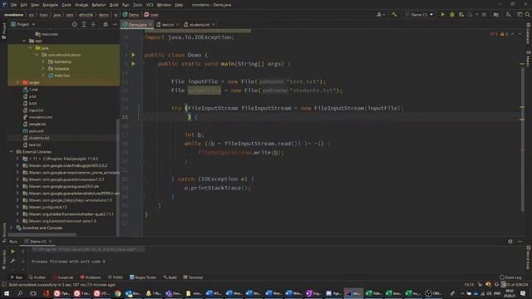Image resolution: width=532 pixels, height=299 pixels.
Task: Open Run panel settings gear
Action: point(510,242)
